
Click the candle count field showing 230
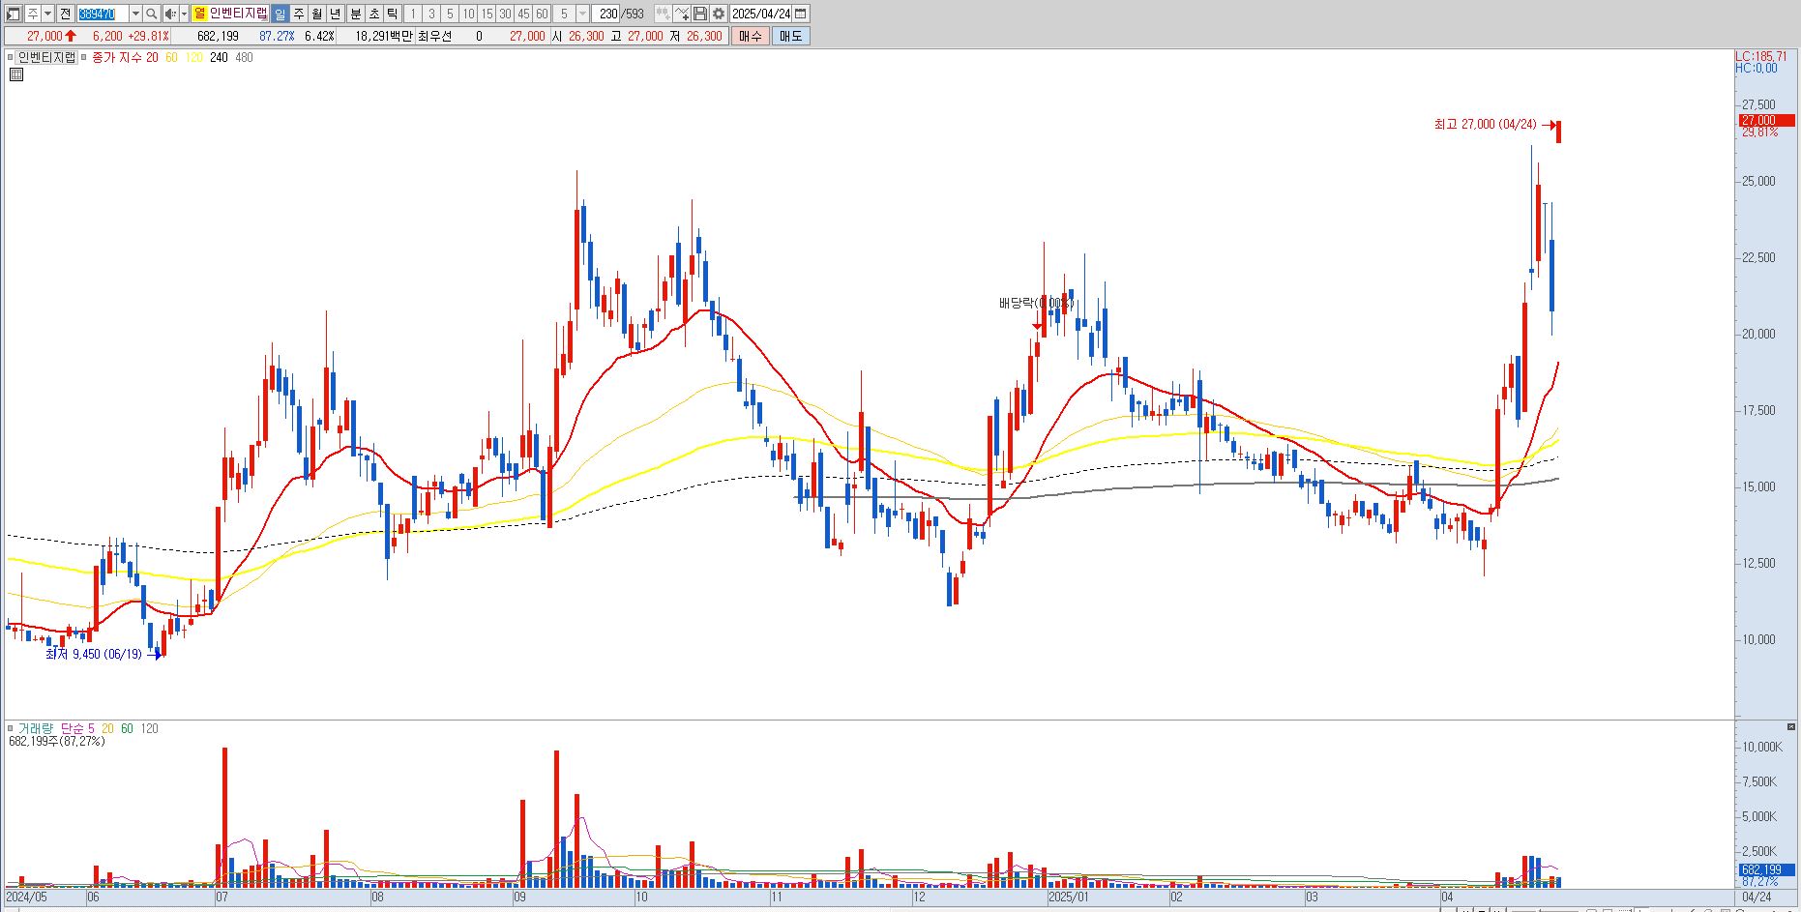click(607, 14)
